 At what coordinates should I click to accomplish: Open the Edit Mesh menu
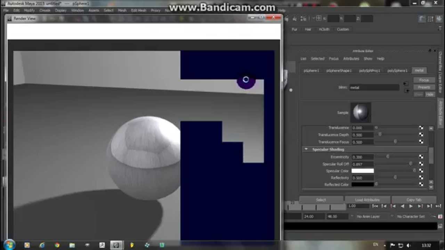pos(138,10)
